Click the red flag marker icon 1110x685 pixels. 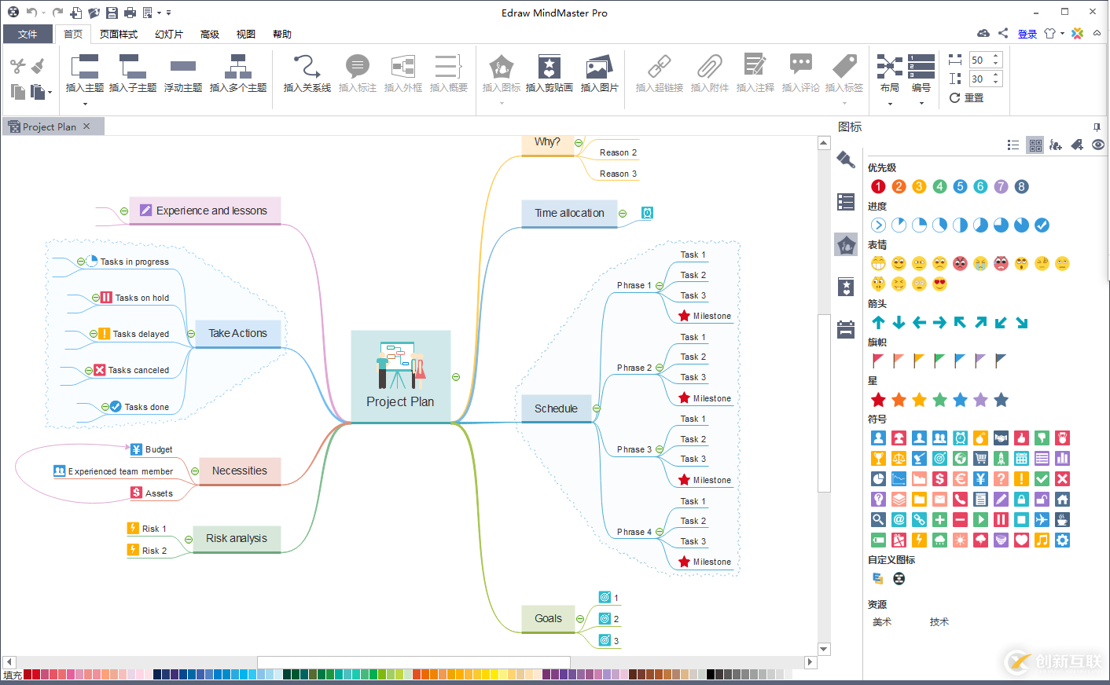878,361
